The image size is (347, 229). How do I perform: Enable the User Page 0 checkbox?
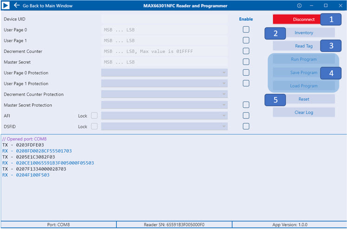click(246, 29)
